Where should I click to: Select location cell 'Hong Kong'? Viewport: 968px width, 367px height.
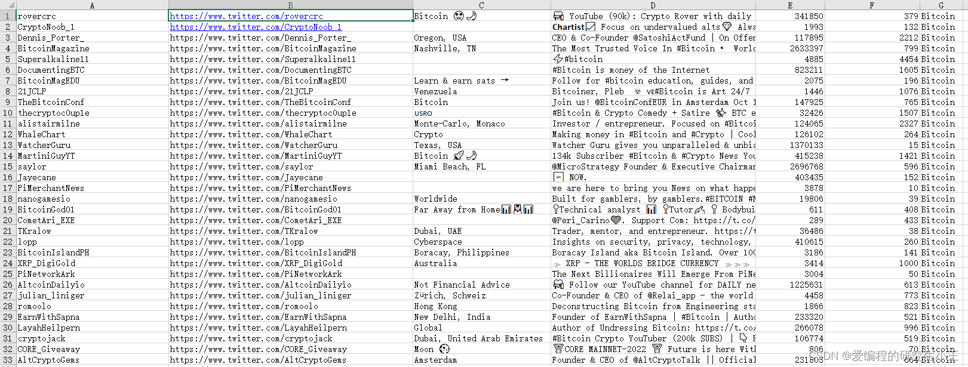pyautogui.click(x=481, y=306)
